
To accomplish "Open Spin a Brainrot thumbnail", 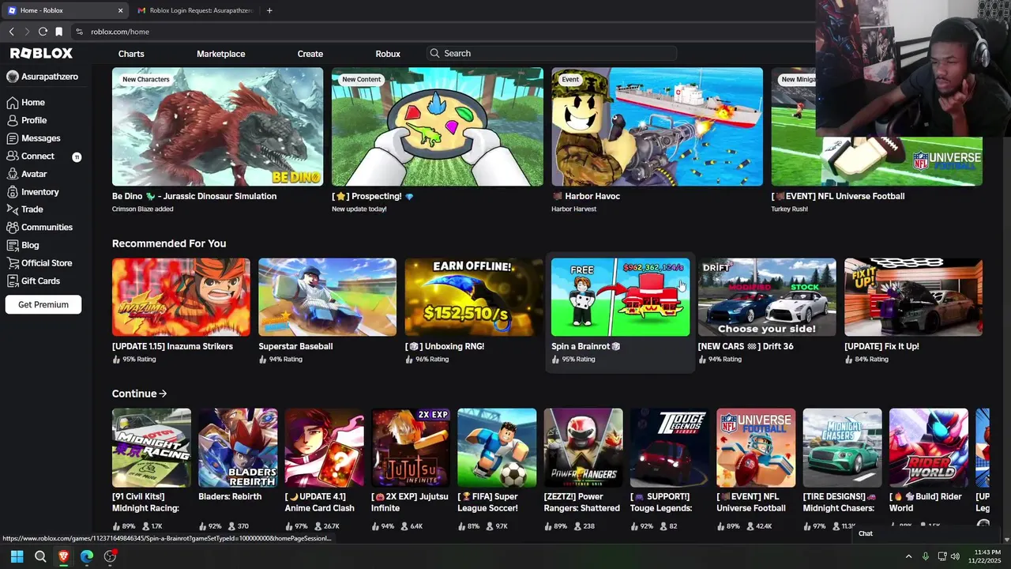I will click(x=620, y=297).
